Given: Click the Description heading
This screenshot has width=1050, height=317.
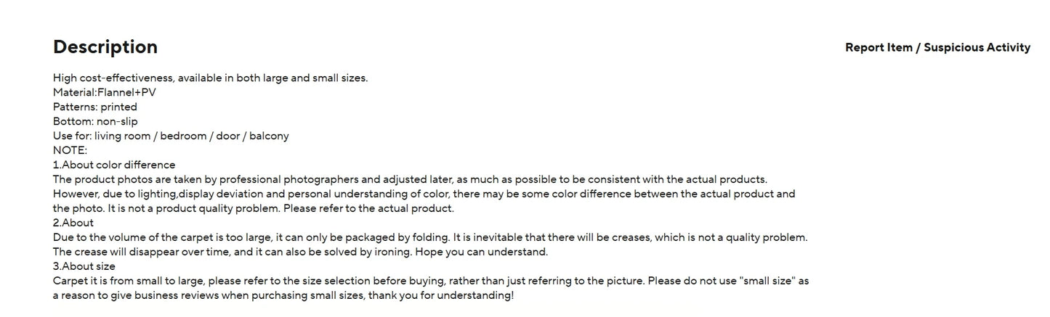Looking at the screenshot, I should click(x=105, y=47).
